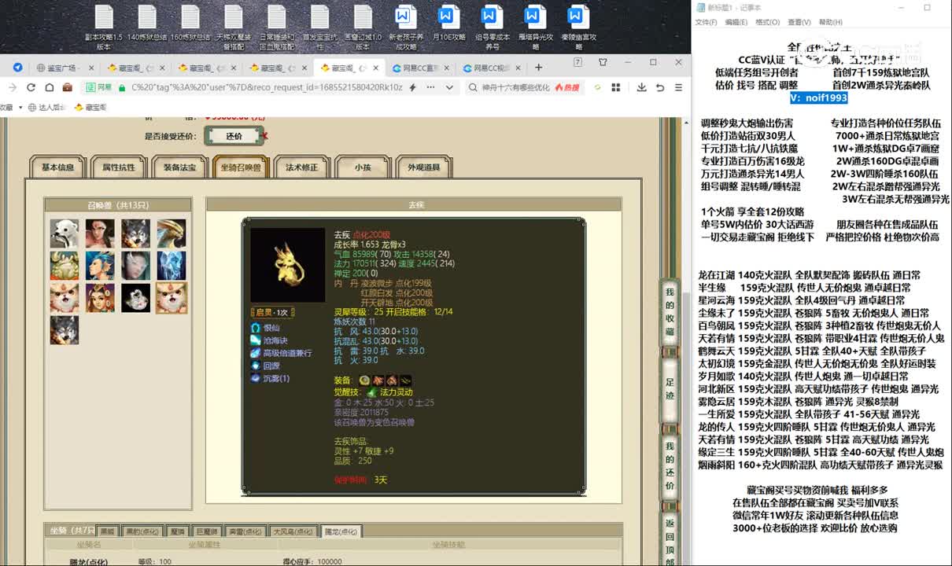
Task: Switch to the 装备法宝 tab
Action: tap(179, 167)
